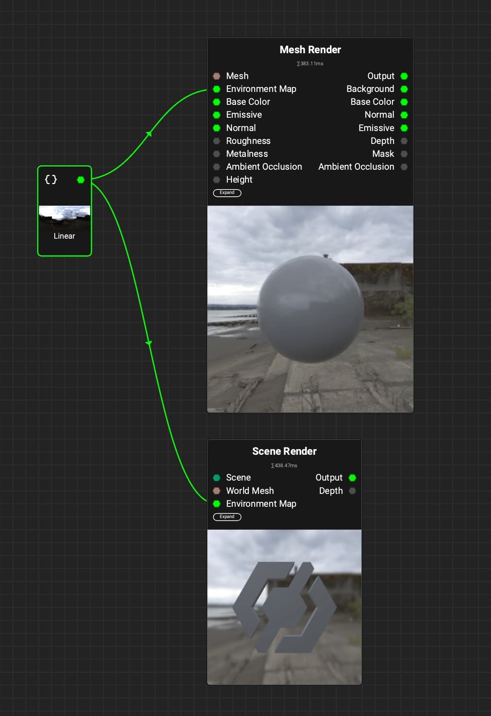Click the Metalness input socket
This screenshot has width=491, height=716.
click(x=217, y=154)
